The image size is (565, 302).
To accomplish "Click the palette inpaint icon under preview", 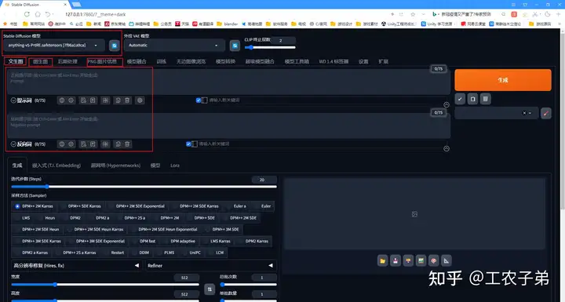I will click(x=433, y=260).
